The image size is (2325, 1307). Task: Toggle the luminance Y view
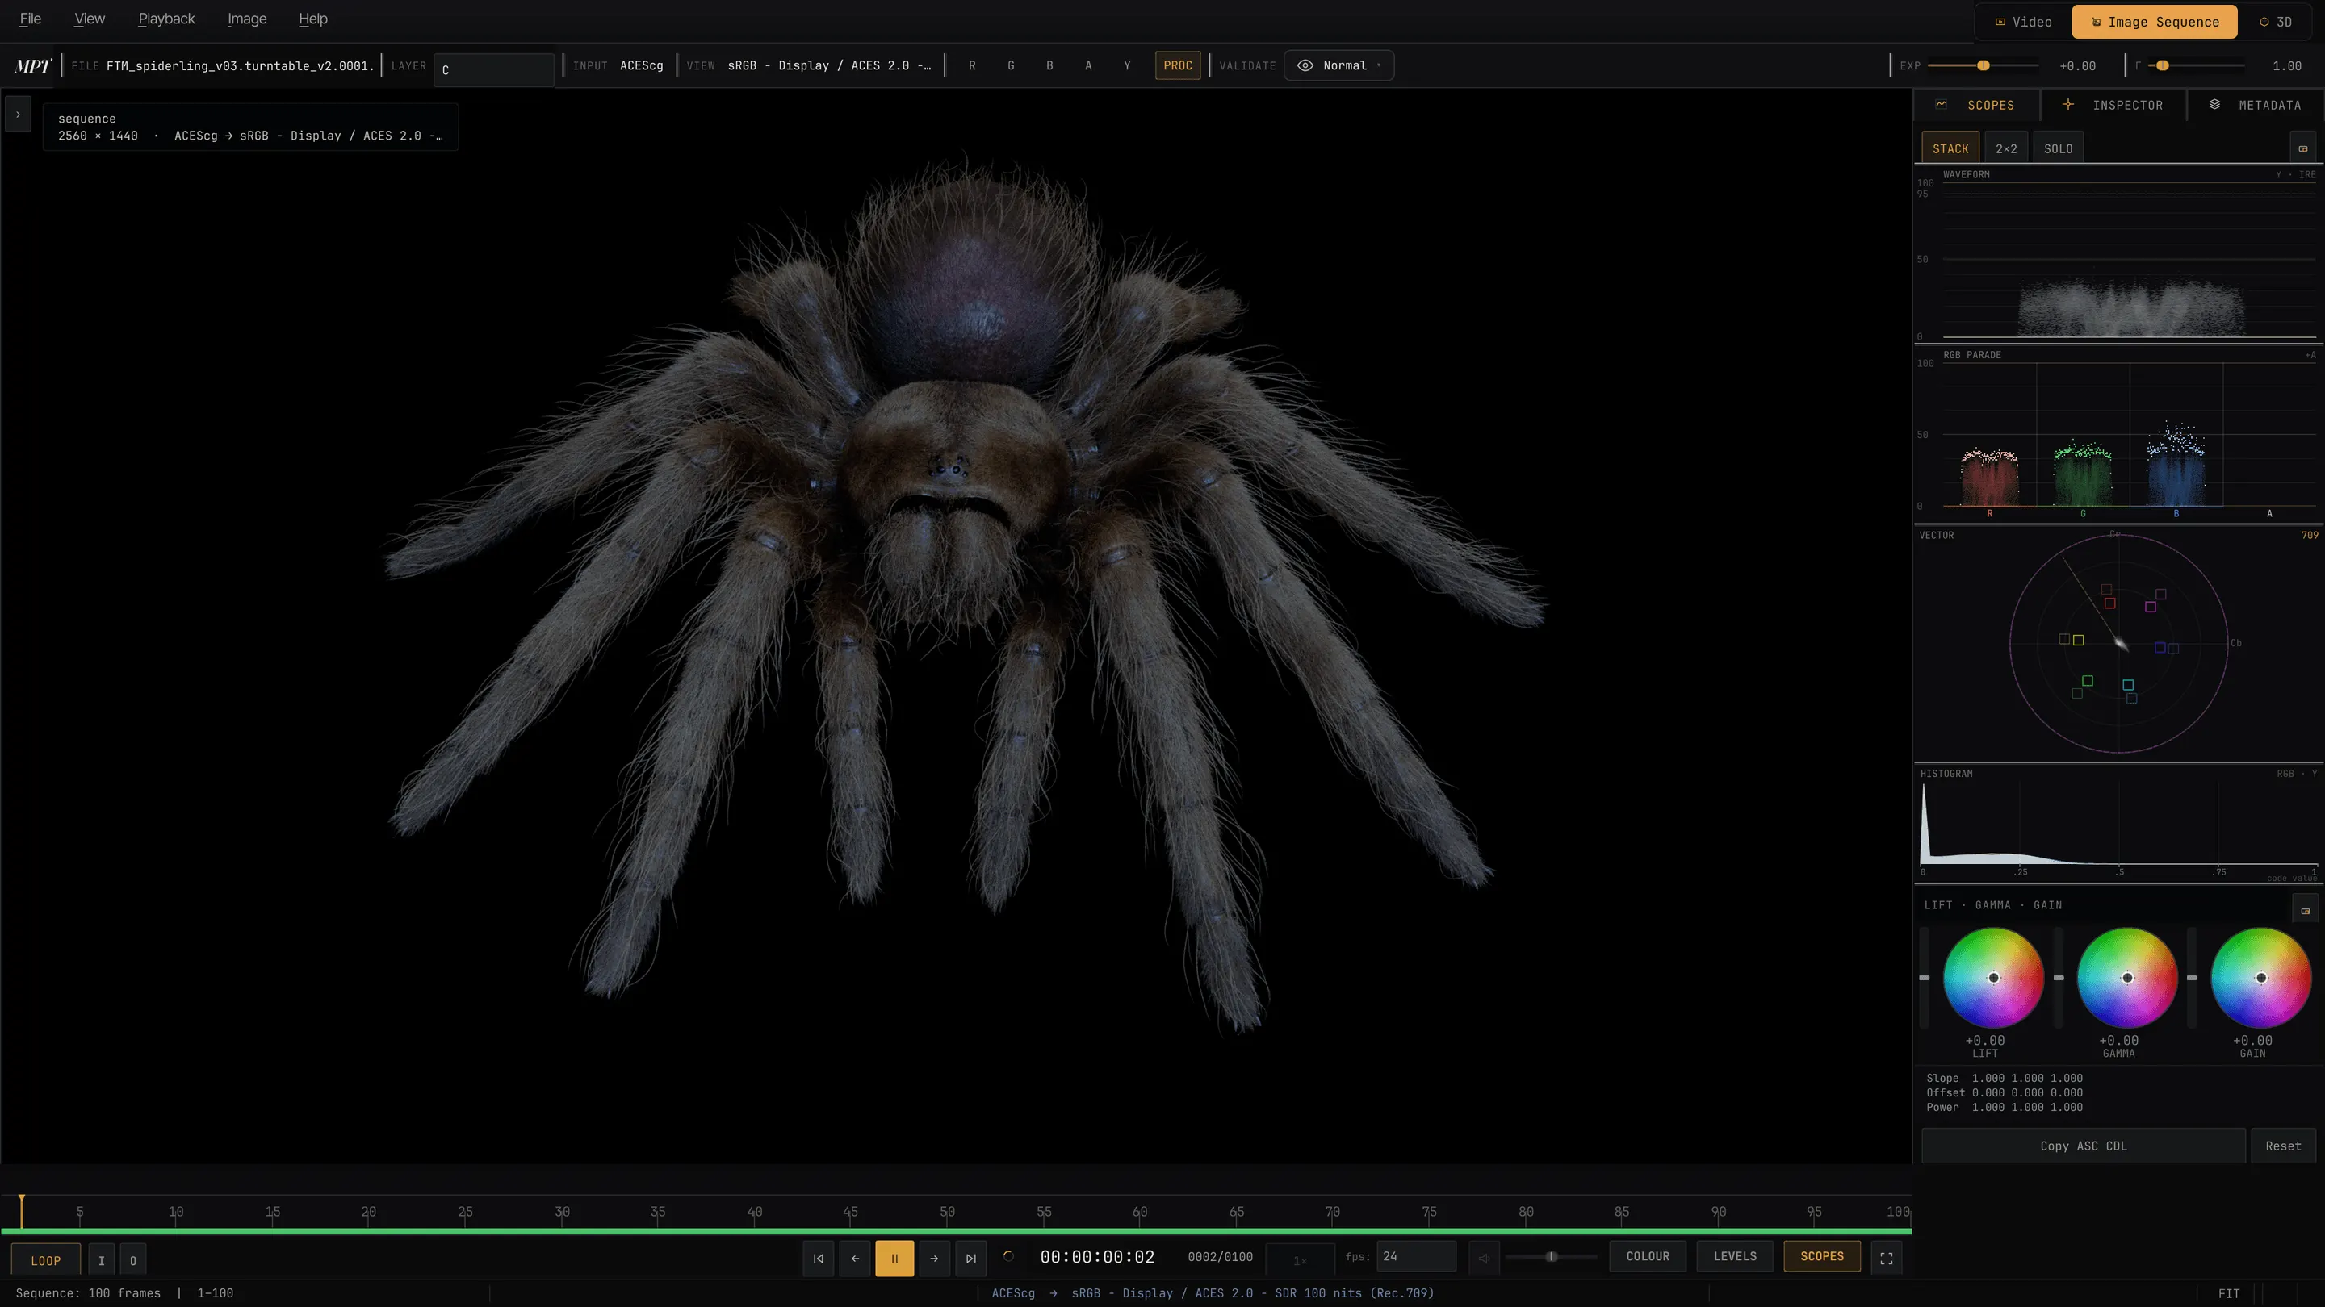tap(1127, 66)
